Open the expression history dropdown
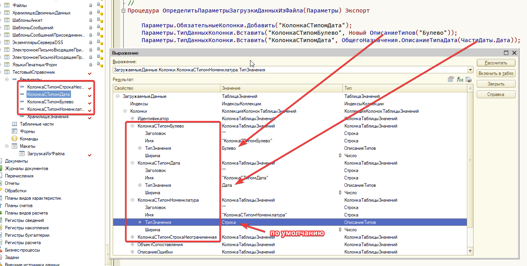This screenshot has width=527, height=266. pos(470,70)
